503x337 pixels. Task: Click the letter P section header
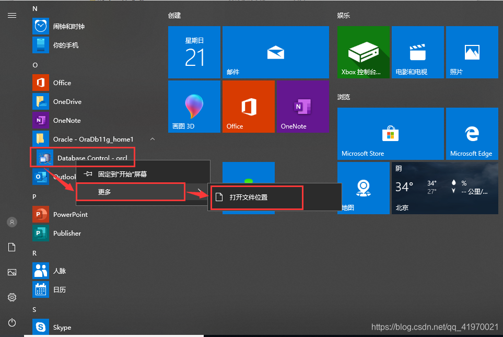click(34, 196)
